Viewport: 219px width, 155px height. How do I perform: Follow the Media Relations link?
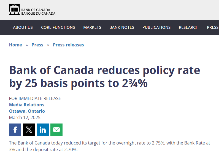point(27,105)
